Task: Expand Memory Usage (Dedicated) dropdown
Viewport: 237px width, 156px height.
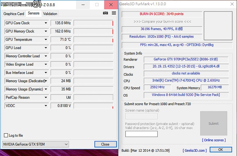Action: 46,81
